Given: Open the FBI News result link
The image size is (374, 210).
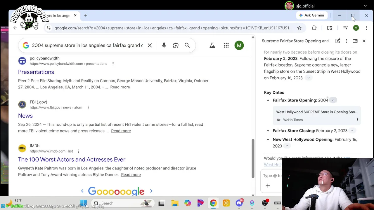Looking at the screenshot, I should click(25, 116).
